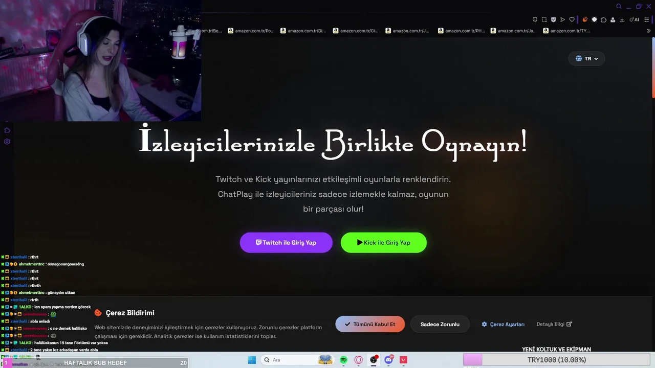Click chat message 'osnagosangoıasdng'
655x368 pixels.
[x=65, y=264]
